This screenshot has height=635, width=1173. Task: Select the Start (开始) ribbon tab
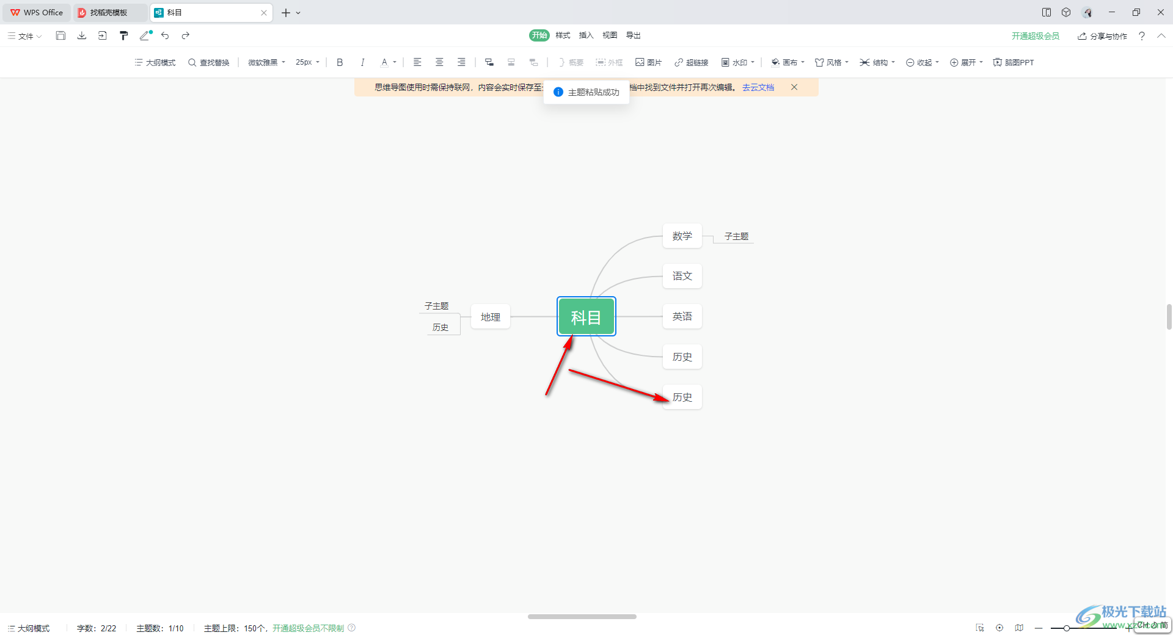[x=539, y=35]
